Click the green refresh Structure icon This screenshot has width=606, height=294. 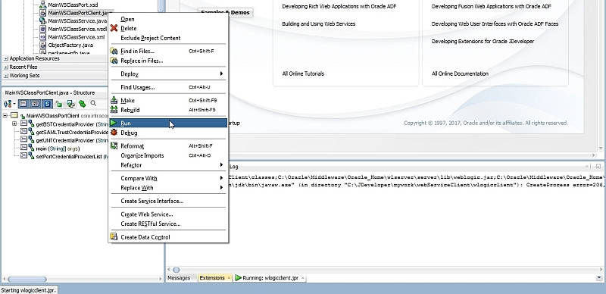82,104
